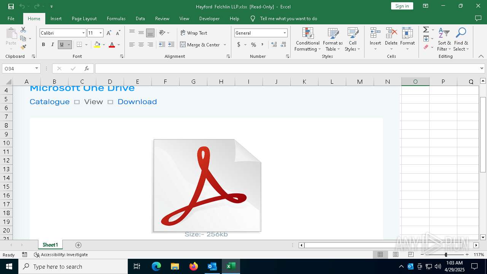
Task: Select Normal view in status bar
Action: (x=380, y=255)
